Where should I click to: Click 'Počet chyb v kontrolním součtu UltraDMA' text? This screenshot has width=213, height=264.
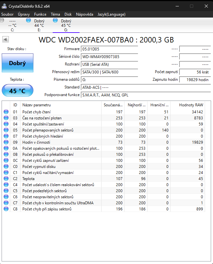click(x=58, y=203)
